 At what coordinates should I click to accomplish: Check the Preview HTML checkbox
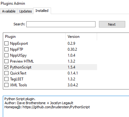coord(6,61)
